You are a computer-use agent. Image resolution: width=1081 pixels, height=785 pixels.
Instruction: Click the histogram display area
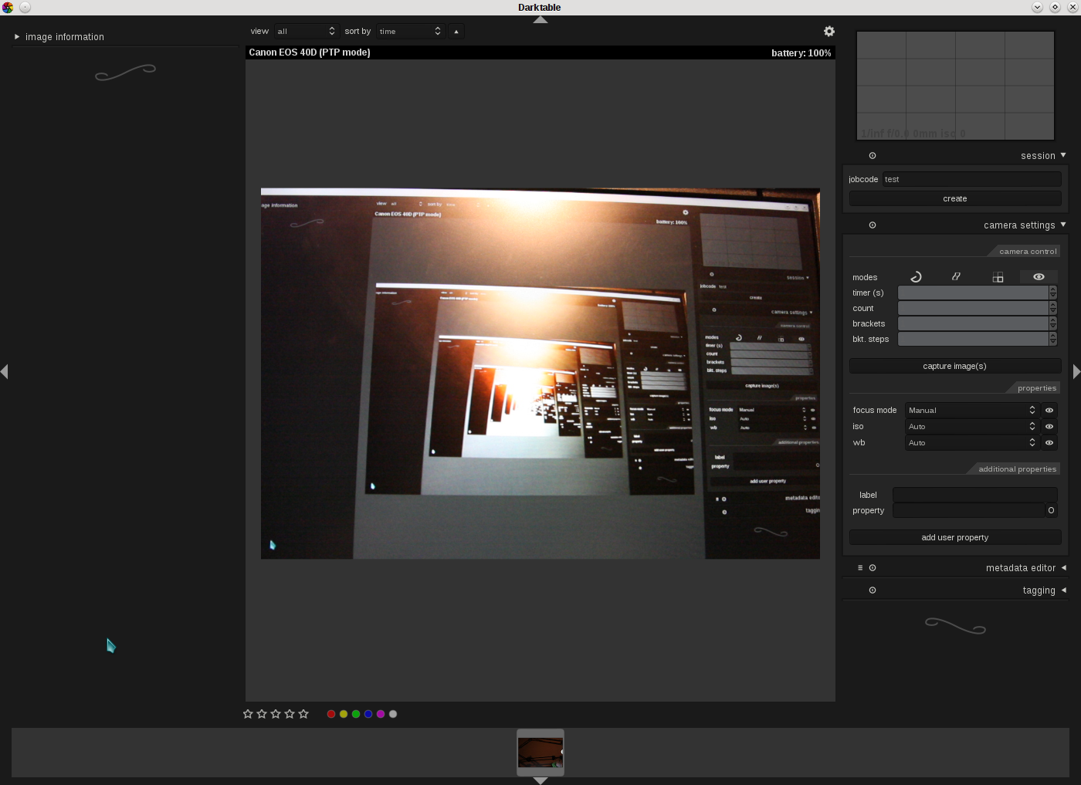click(955, 86)
